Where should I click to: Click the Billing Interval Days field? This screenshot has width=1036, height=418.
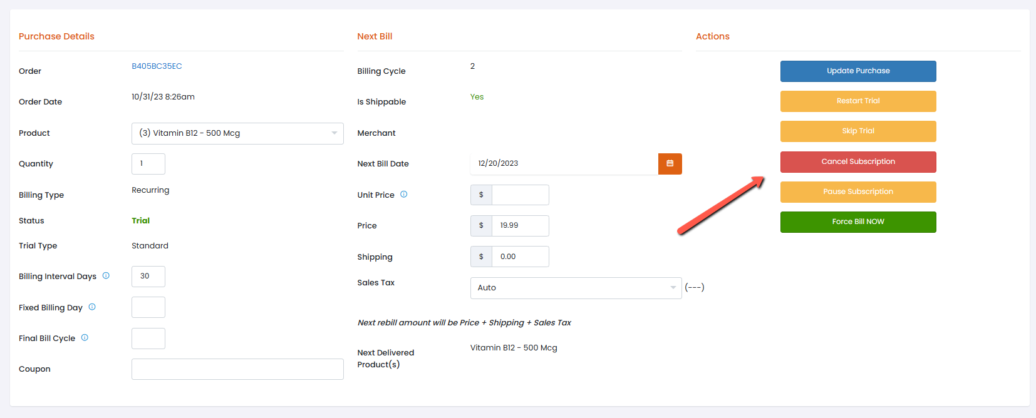click(x=148, y=277)
